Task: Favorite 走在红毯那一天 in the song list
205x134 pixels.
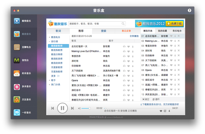Action: tap(128, 47)
